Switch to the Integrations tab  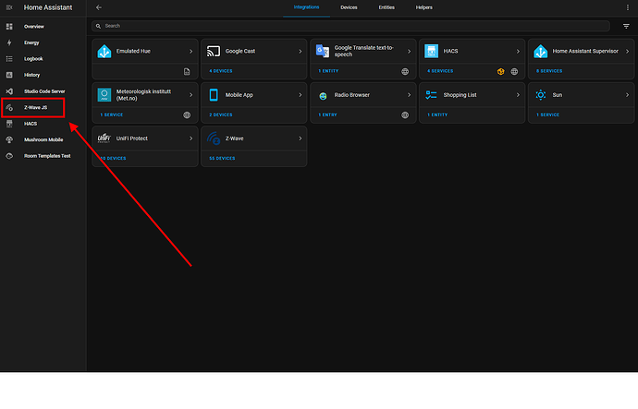306,7
